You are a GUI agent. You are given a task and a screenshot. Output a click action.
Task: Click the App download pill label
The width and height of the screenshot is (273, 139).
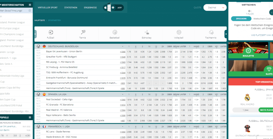pos(120,8)
